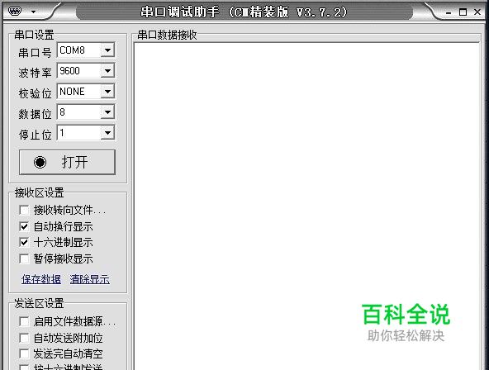Uncheck 十六进制显示 checkbox

[24, 242]
